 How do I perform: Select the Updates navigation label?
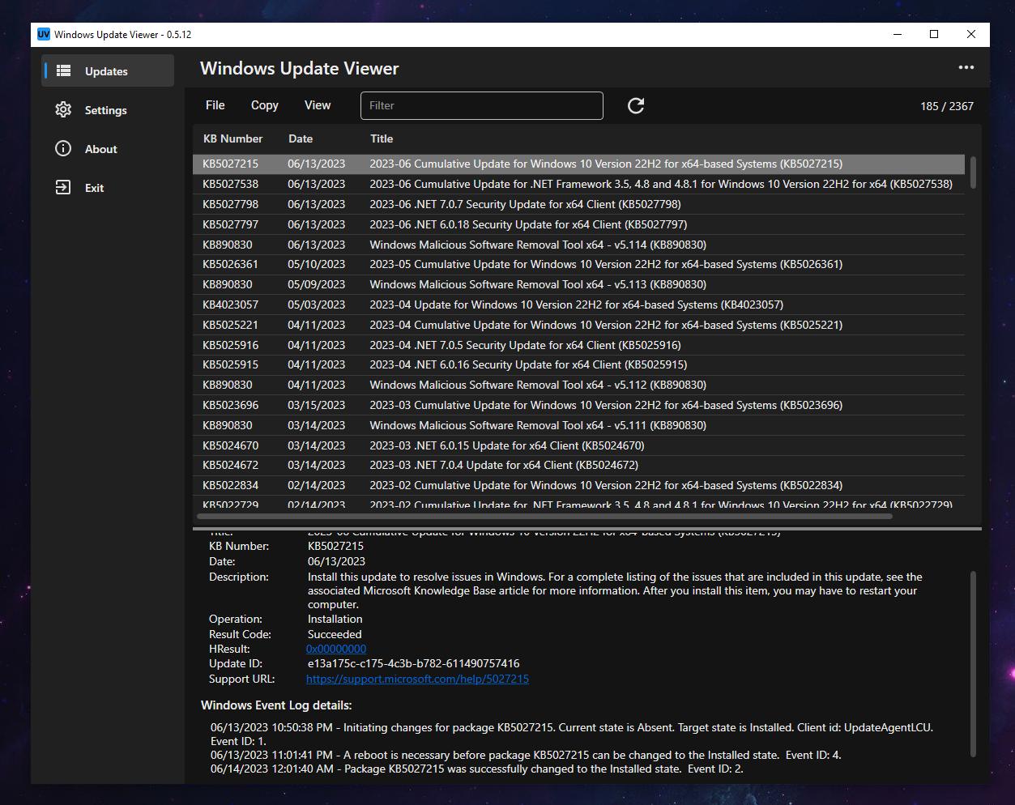[106, 71]
